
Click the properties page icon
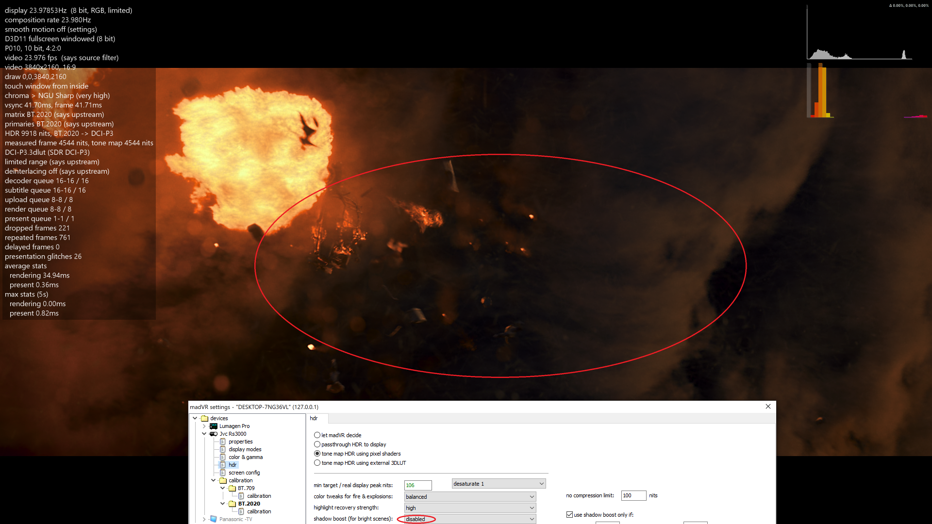pyautogui.click(x=223, y=442)
